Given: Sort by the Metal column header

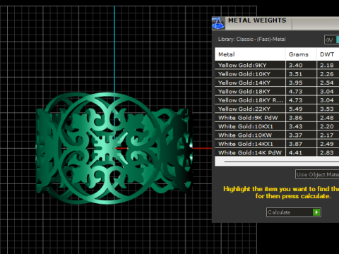Looking at the screenshot, I should (x=250, y=54).
